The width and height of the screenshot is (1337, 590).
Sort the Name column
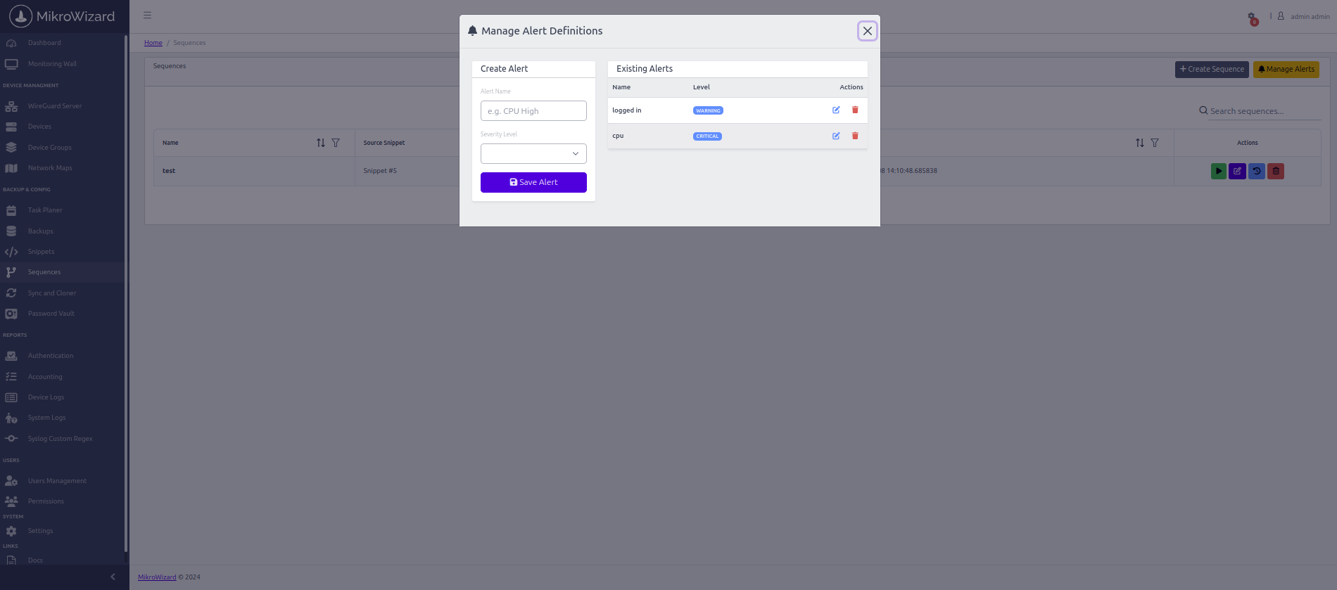click(x=321, y=143)
